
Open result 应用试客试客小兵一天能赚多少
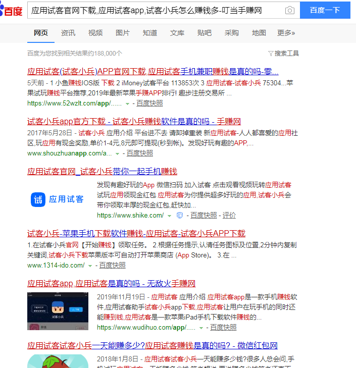click(x=152, y=345)
